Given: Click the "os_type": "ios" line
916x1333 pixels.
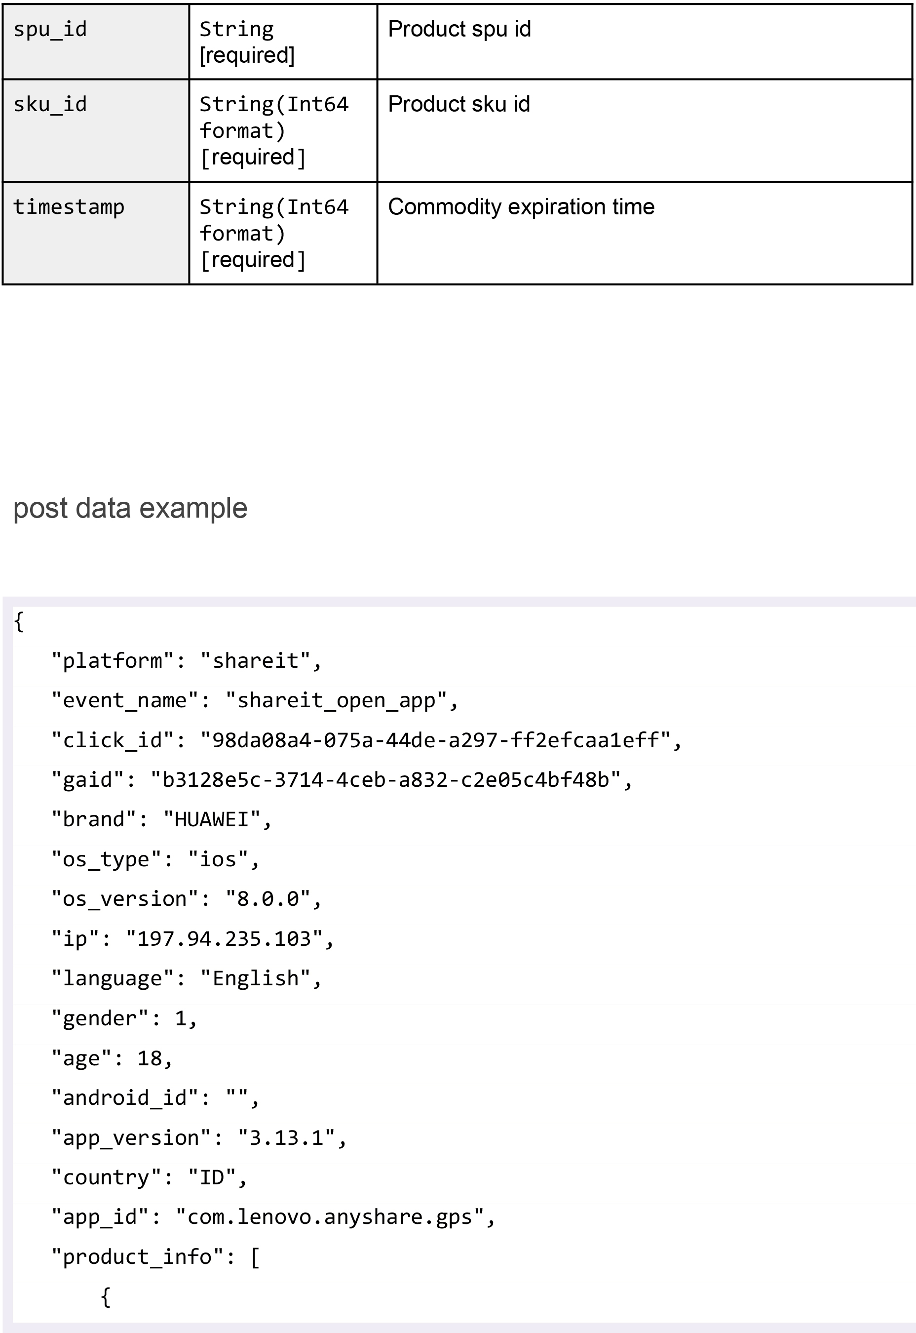Looking at the screenshot, I should pyautogui.click(x=155, y=860).
